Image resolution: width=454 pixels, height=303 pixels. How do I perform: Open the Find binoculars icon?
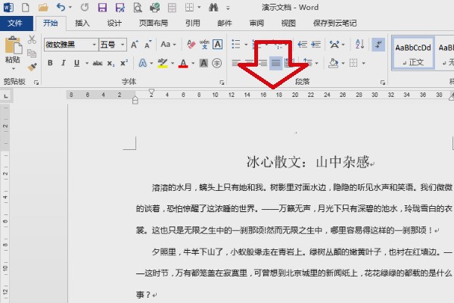[x=213, y=8]
